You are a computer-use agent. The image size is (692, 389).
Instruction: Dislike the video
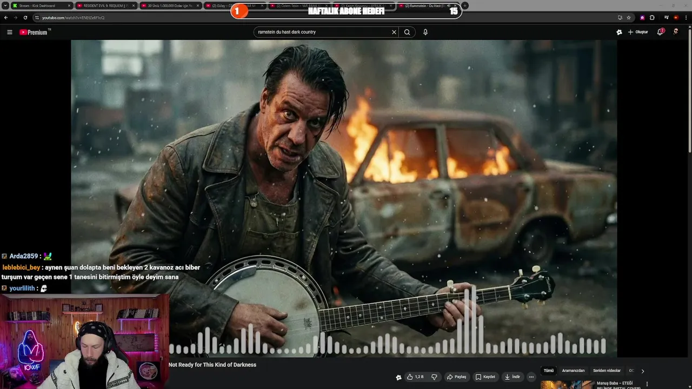(x=434, y=377)
